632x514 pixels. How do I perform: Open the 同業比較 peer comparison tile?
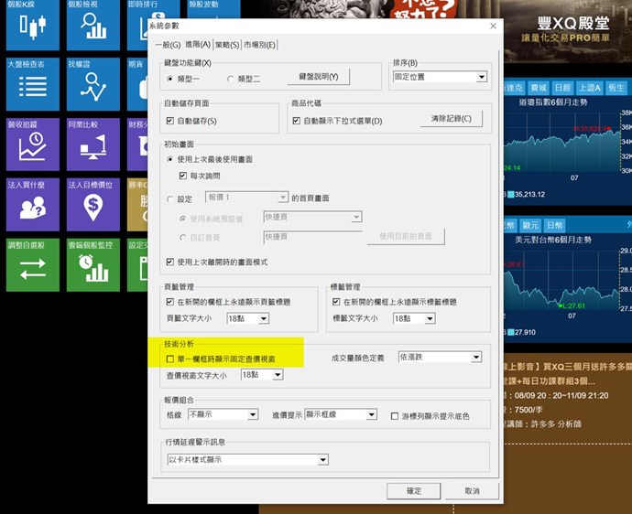(x=93, y=145)
